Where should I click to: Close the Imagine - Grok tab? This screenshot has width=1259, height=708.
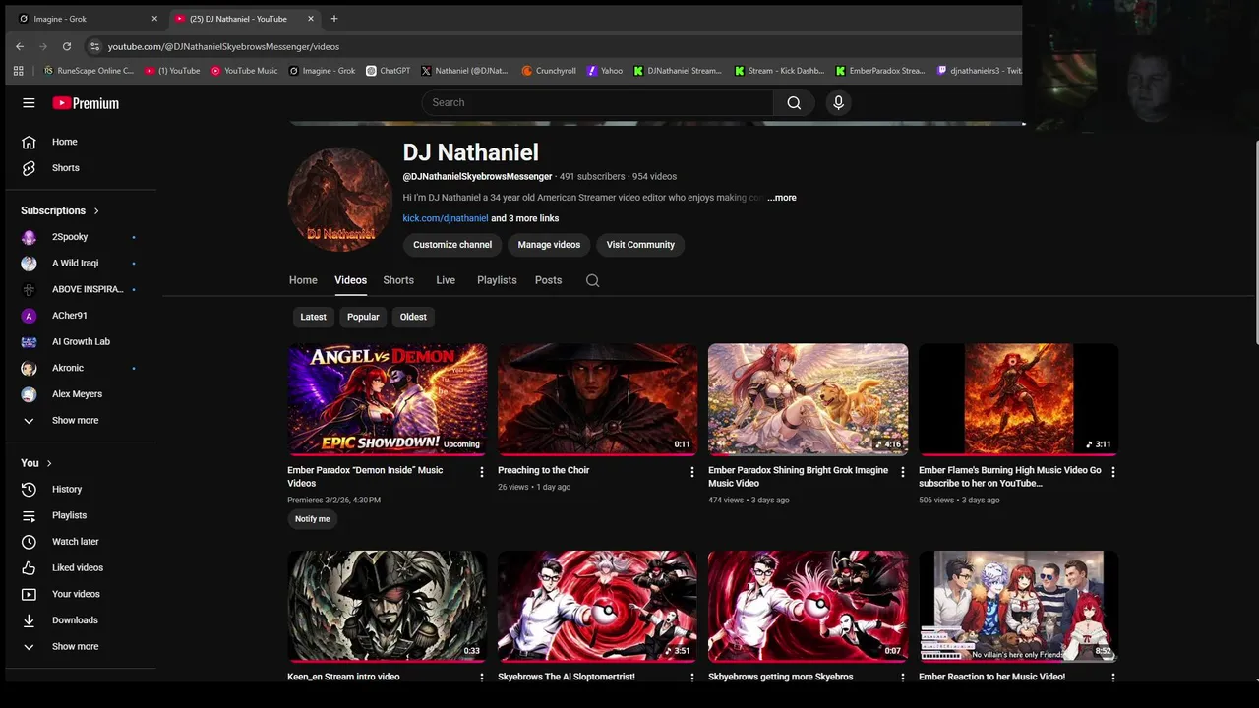(154, 19)
